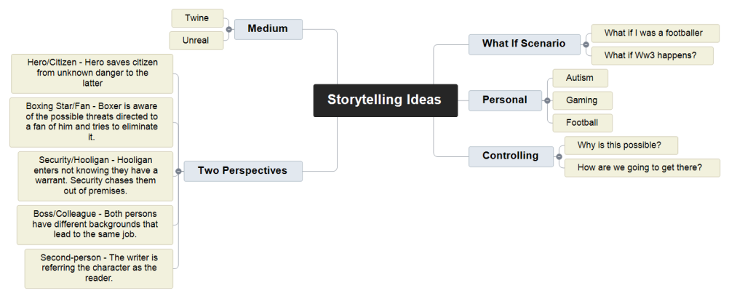The image size is (745, 296).
Task: Collapse the Medium branch toggle
Action: 229,30
